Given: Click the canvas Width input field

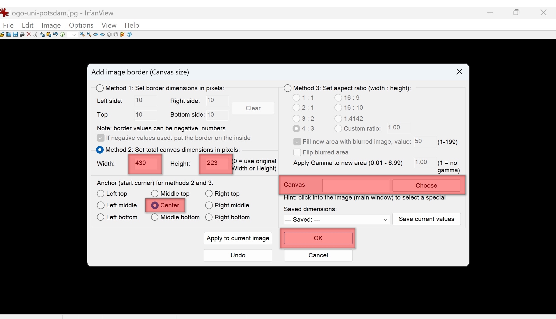Looking at the screenshot, I should pyautogui.click(x=145, y=163).
